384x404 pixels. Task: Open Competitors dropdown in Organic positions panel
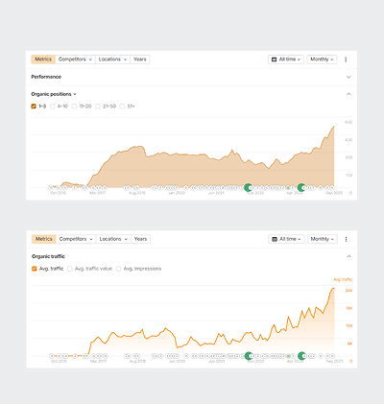(75, 59)
